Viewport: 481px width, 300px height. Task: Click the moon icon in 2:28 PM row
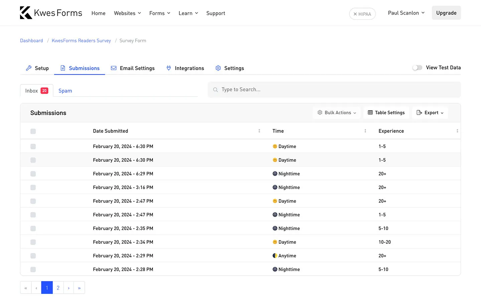(275, 269)
